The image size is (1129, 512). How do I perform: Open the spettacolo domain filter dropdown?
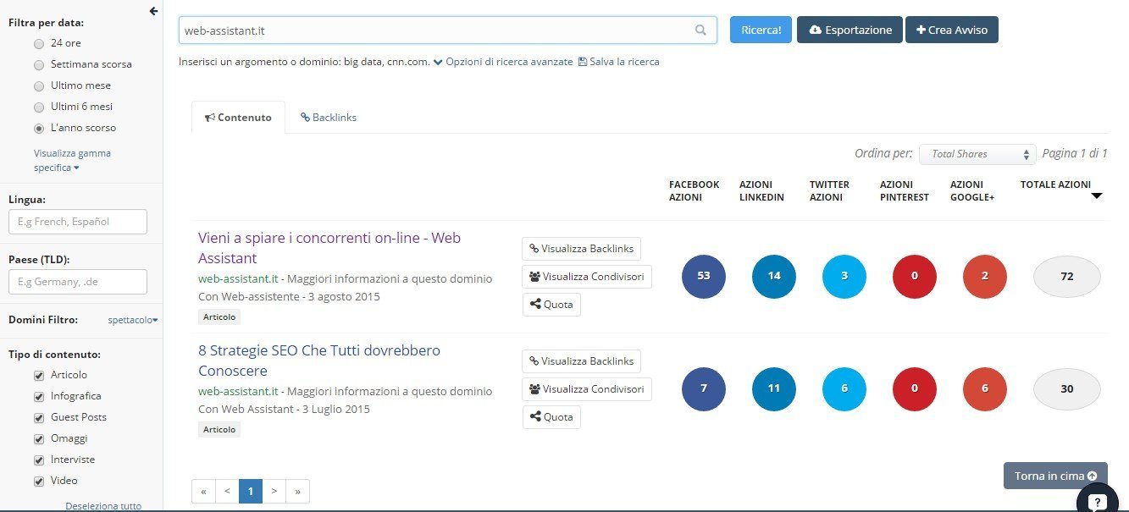(x=133, y=320)
